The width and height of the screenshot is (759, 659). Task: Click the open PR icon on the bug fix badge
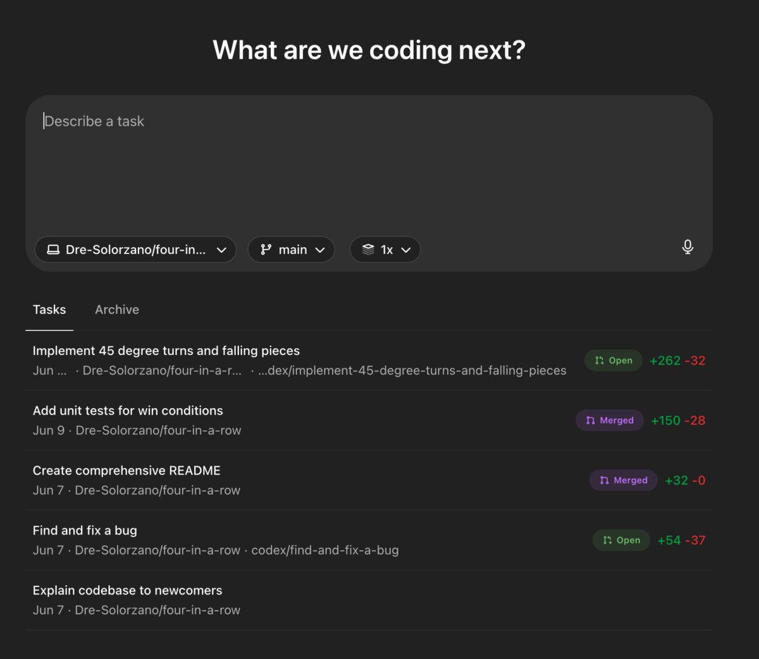coord(606,540)
